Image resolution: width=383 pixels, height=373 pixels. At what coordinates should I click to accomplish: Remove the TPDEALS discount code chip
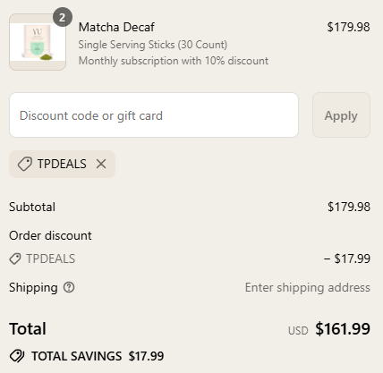[x=101, y=164]
